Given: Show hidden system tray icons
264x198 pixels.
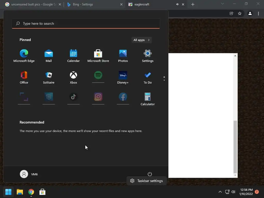Looking at the screenshot, I should pyautogui.click(x=220, y=192).
